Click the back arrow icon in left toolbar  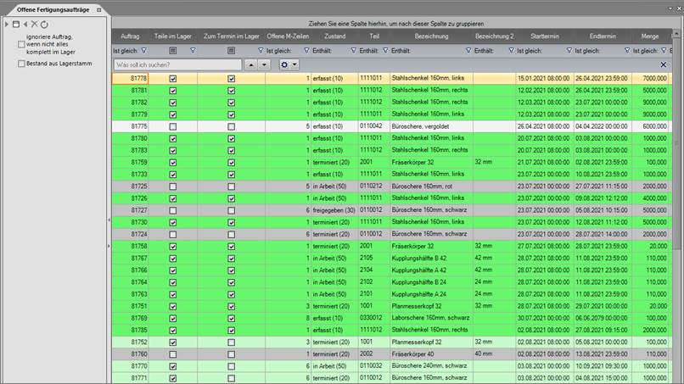click(x=25, y=24)
